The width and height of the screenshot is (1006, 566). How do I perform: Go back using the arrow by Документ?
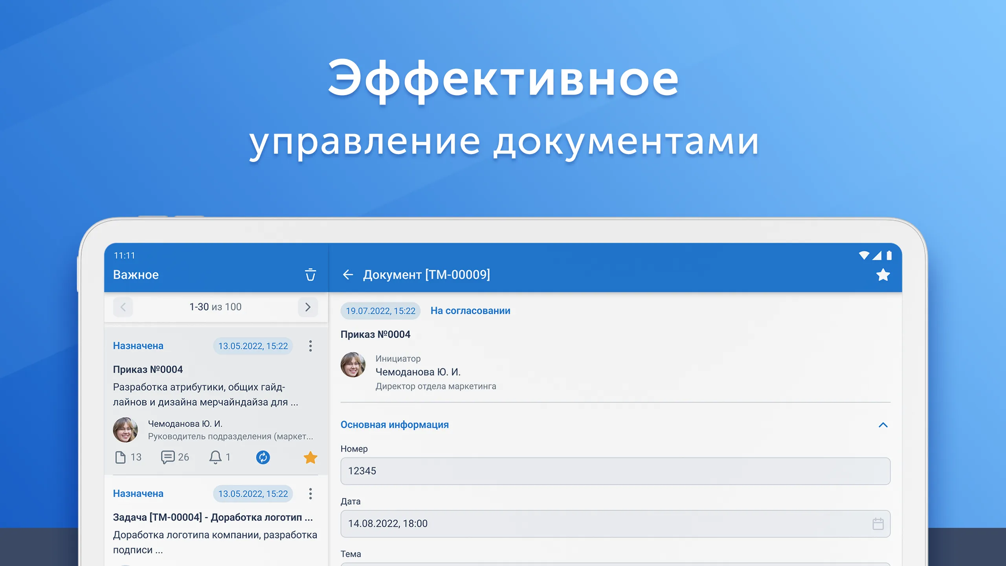click(x=348, y=274)
